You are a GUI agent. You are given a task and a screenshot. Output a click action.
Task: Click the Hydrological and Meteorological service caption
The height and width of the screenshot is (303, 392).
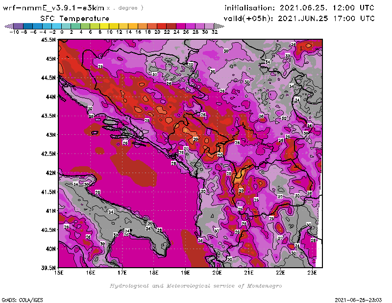point(196,285)
